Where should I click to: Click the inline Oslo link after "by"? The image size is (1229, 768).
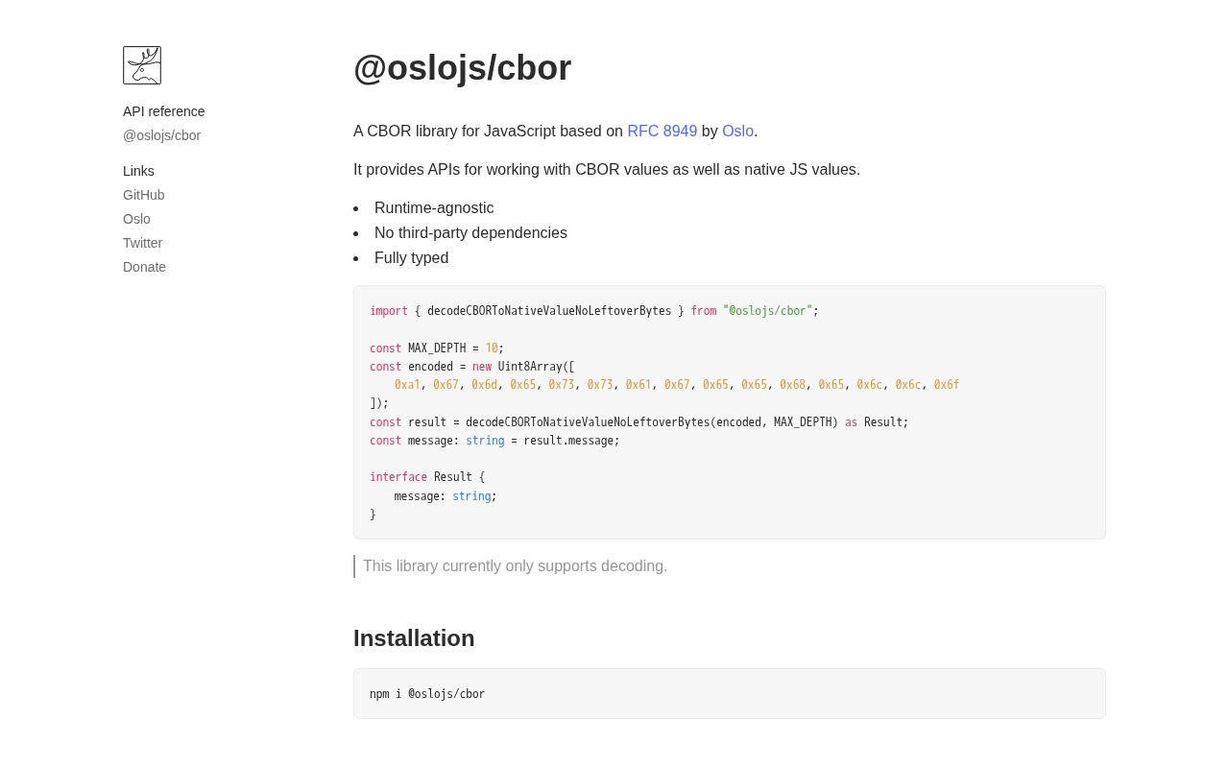coord(737,132)
